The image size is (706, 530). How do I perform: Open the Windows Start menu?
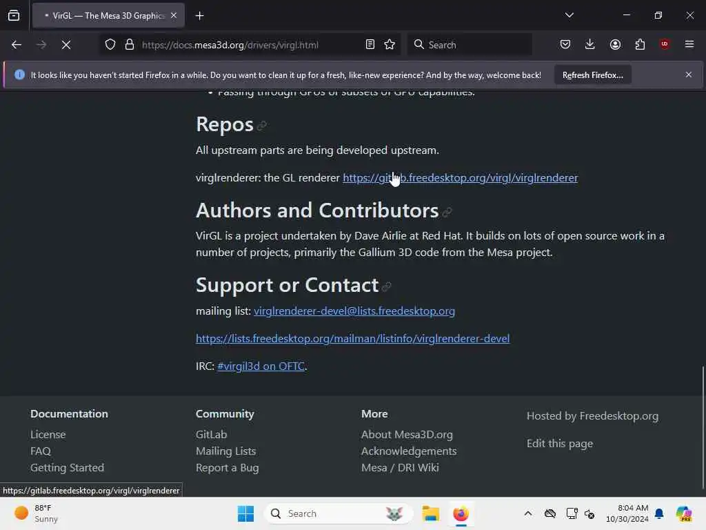point(246,513)
